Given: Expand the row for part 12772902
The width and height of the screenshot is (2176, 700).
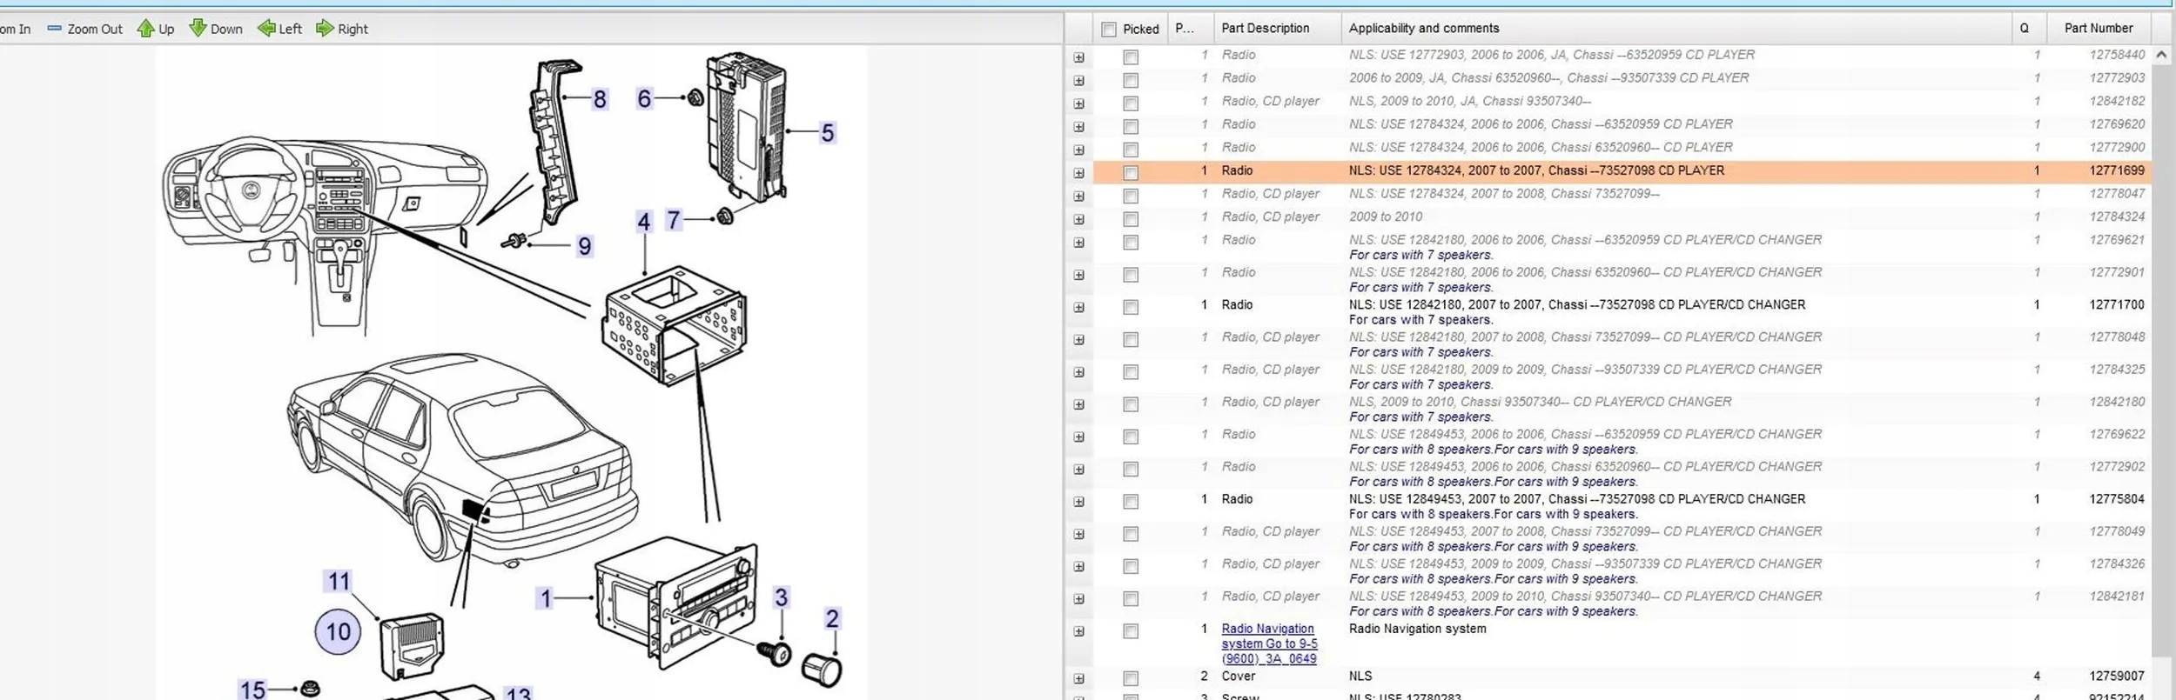Looking at the screenshot, I should click(1079, 470).
